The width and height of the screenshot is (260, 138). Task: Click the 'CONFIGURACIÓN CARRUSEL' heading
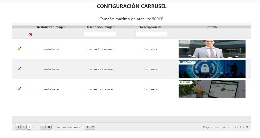(x=132, y=6)
